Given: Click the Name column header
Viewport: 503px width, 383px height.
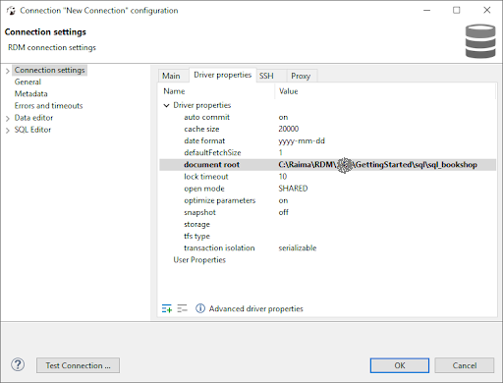Looking at the screenshot, I should tap(174, 91).
